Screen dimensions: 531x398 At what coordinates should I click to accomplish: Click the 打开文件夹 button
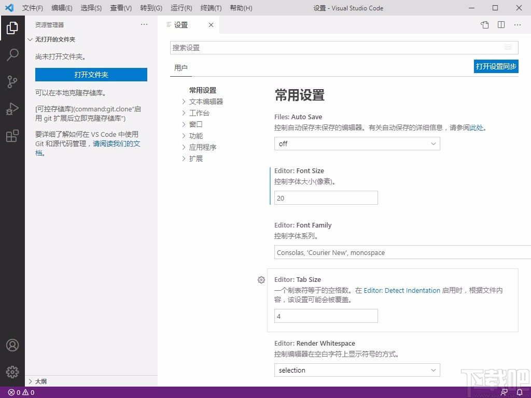click(91, 75)
